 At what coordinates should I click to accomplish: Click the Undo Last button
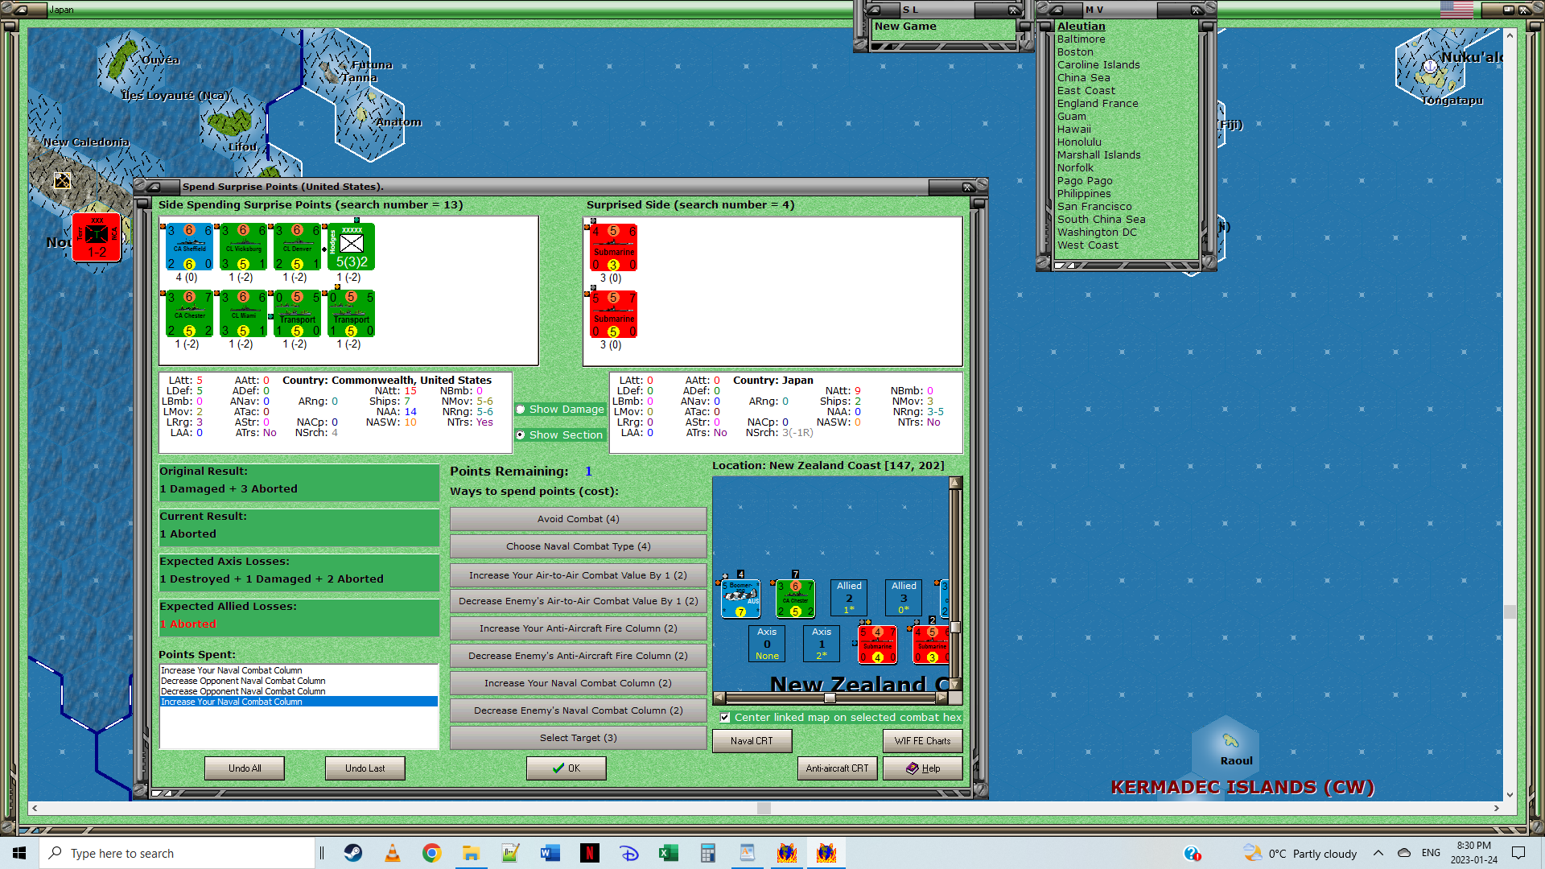365,768
